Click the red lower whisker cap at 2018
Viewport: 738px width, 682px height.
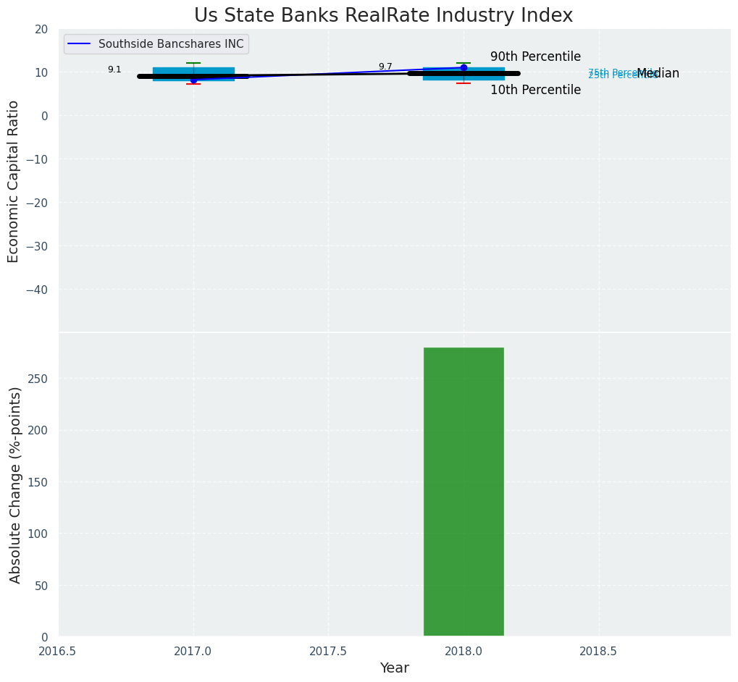pos(464,83)
